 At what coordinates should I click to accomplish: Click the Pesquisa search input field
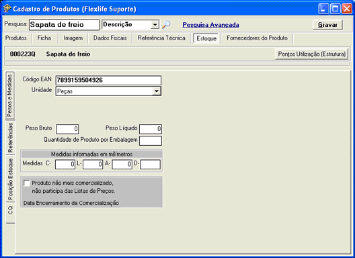coord(64,25)
